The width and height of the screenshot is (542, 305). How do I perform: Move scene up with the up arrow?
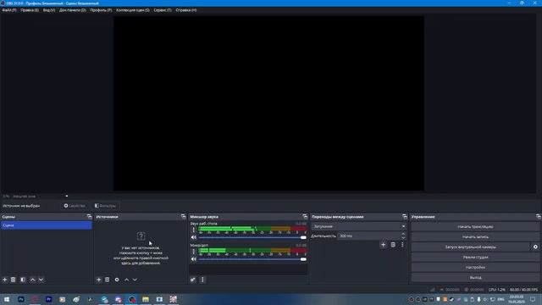click(x=32, y=280)
